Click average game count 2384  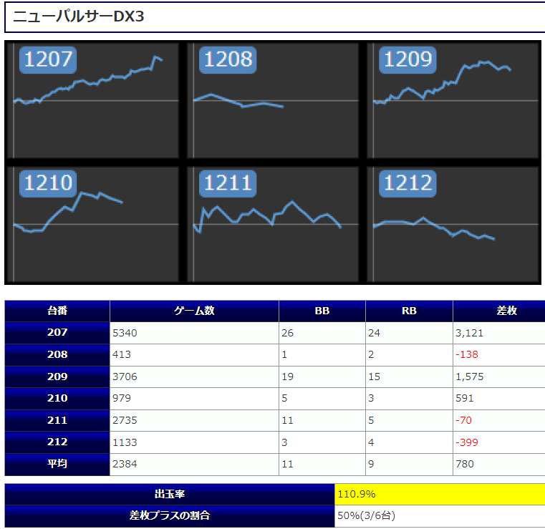click(194, 464)
